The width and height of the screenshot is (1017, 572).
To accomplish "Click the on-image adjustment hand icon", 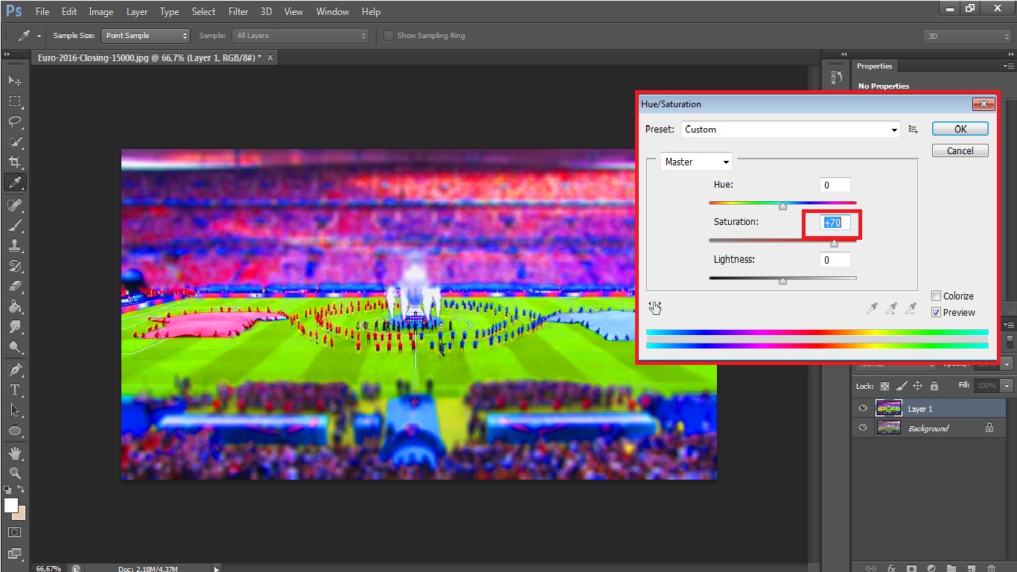I will point(655,308).
